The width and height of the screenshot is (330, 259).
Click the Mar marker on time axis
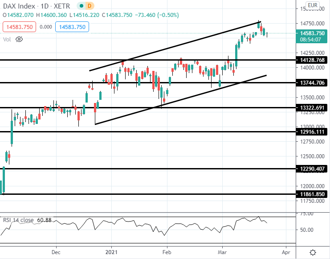(222, 252)
